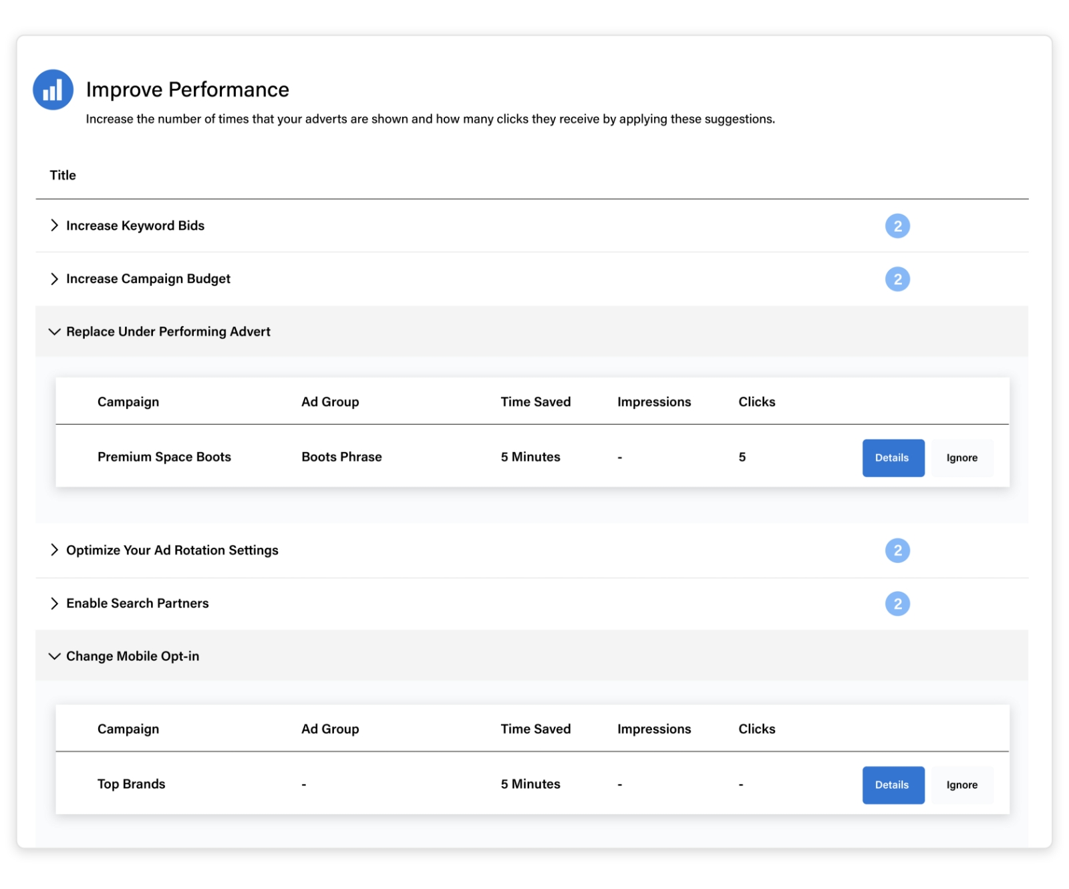Viewport: 1069px width, 889px height.
Task: Click count badge for Increase Campaign Budget
Action: 897,279
